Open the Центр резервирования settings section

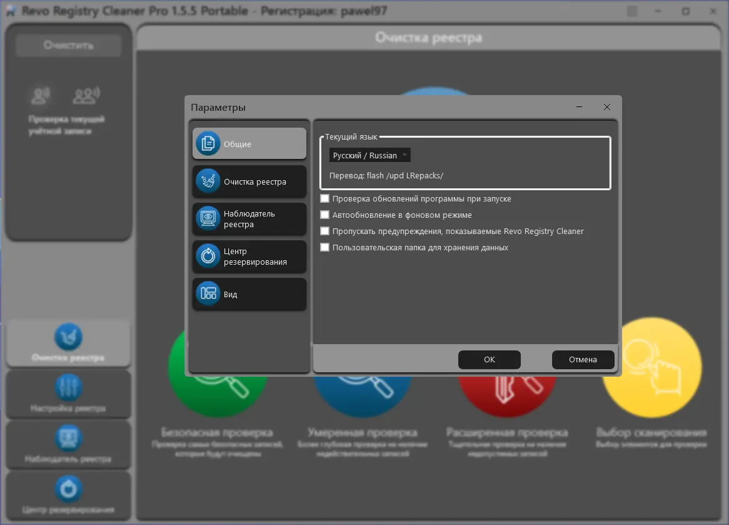249,257
